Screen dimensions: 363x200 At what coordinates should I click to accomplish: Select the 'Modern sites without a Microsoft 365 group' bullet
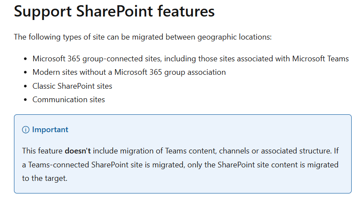(x=129, y=72)
